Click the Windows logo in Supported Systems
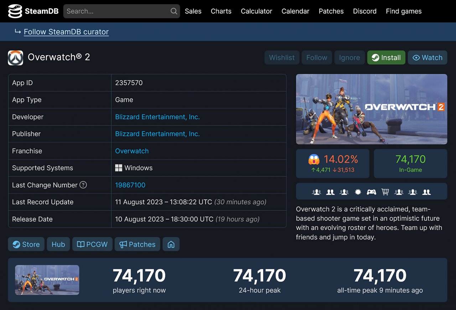Image resolution: width=456 pixels, height=310 pixels. [x=119, y=168]
